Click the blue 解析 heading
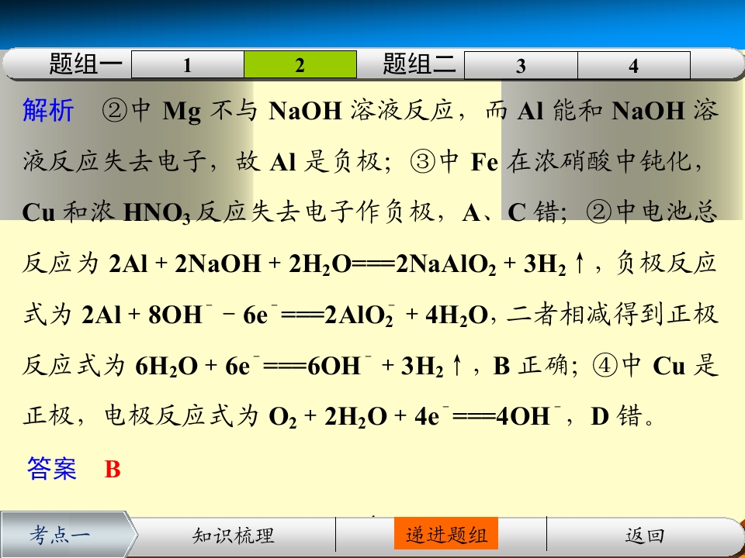This screenshot has width=745, height=558. click(x=48, y=110)
